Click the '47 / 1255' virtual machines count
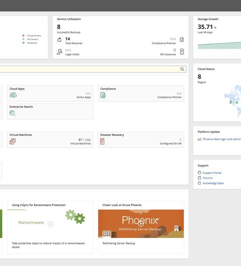Screen dimensions: 241x266 click(84, 140)
